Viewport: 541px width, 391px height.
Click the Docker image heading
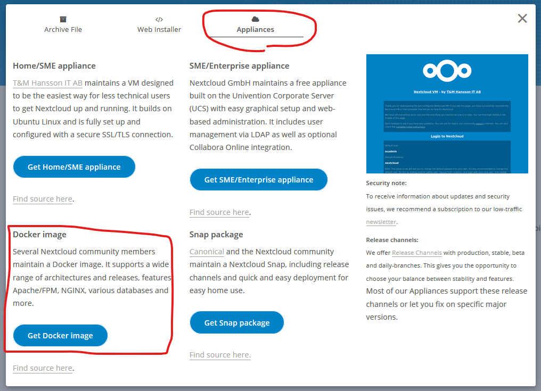40,235
